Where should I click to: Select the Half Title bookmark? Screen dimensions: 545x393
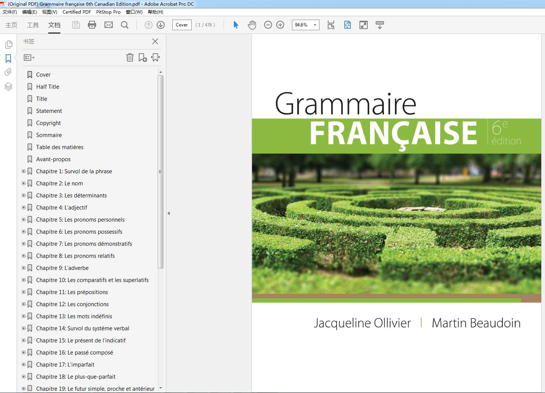point(48,87)
